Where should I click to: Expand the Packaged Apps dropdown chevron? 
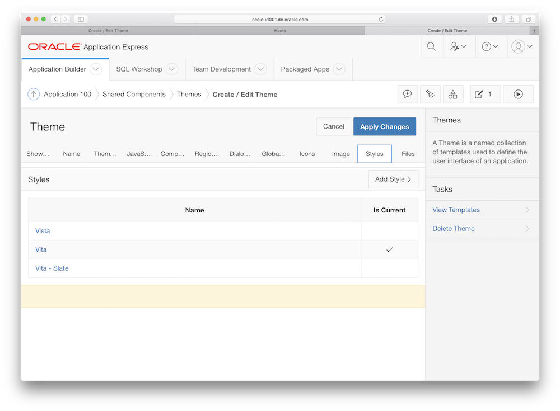[x=339, y=69]
